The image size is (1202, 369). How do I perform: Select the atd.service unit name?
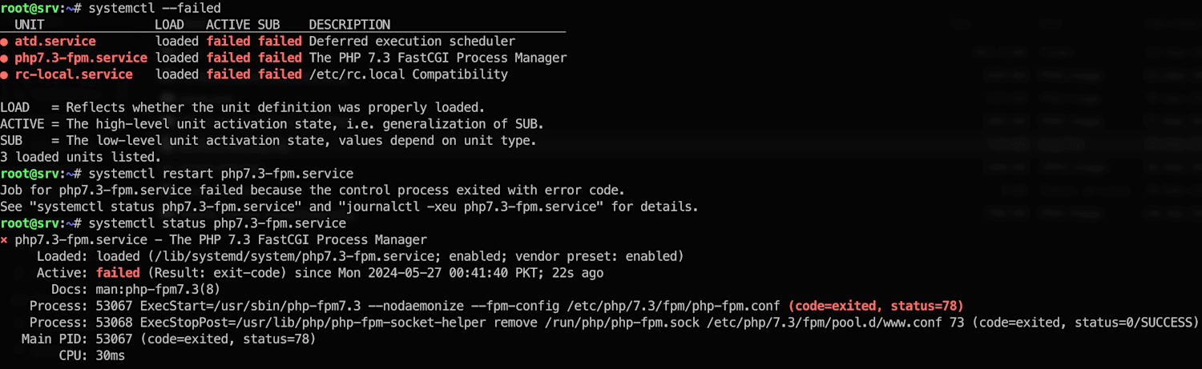pos(55,41)
